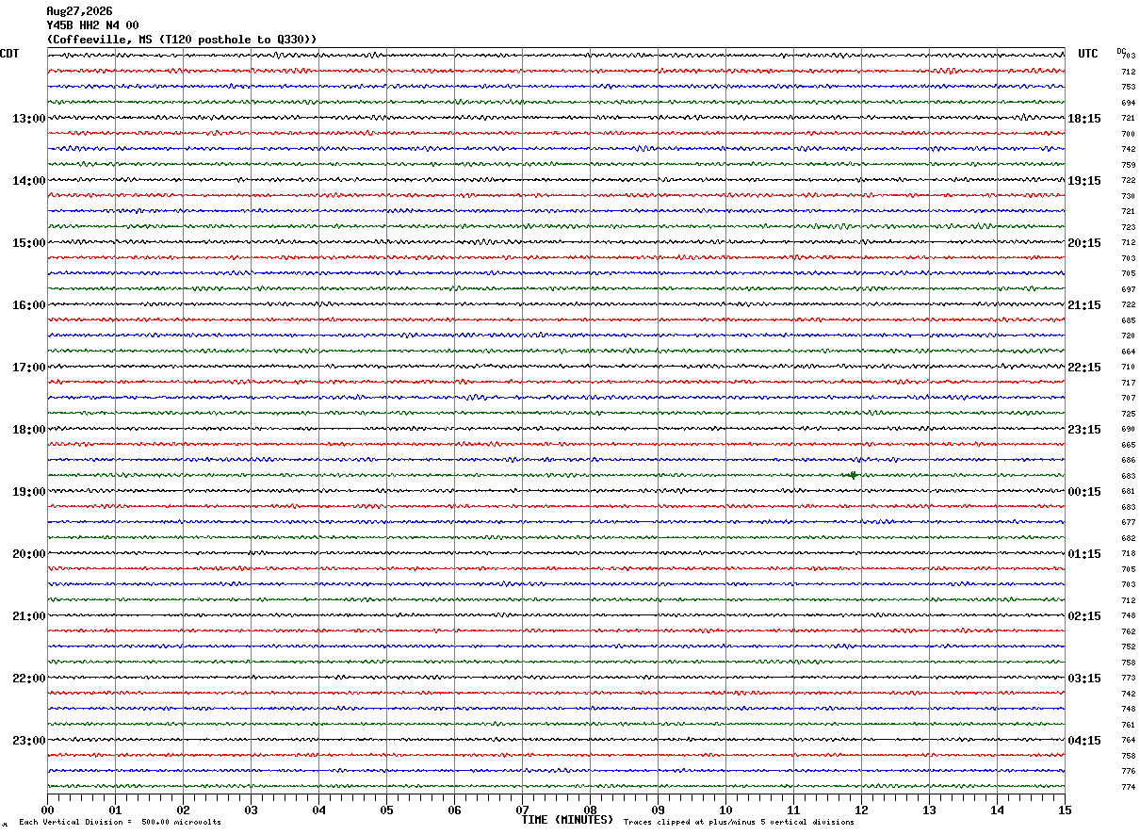This screenshot has width=1140, height=835.
Task: Click the minute 07 tick label on axis
Action: click(x=522, y=810)
